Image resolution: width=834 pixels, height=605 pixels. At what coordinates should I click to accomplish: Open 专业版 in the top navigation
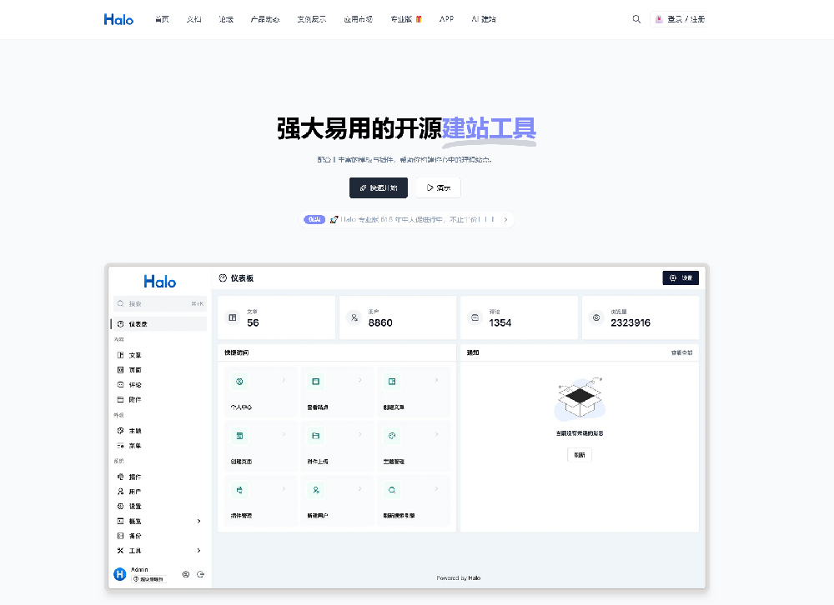pyautogui.click(x=406, y=19)
